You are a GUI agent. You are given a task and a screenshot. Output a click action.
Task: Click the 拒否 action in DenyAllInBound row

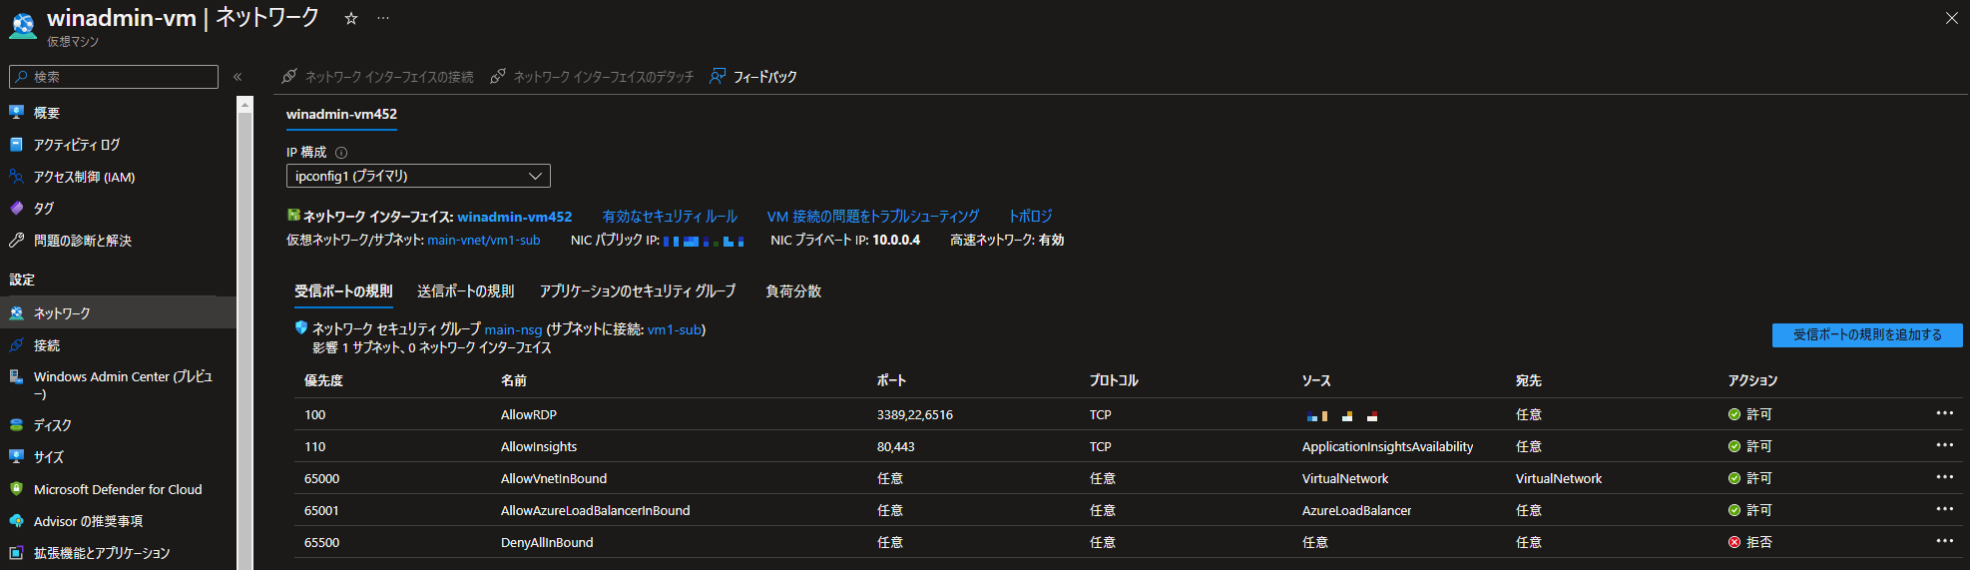point(1750,543)
